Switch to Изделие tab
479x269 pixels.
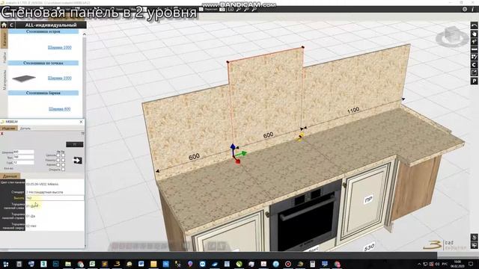tap(8, 129)
